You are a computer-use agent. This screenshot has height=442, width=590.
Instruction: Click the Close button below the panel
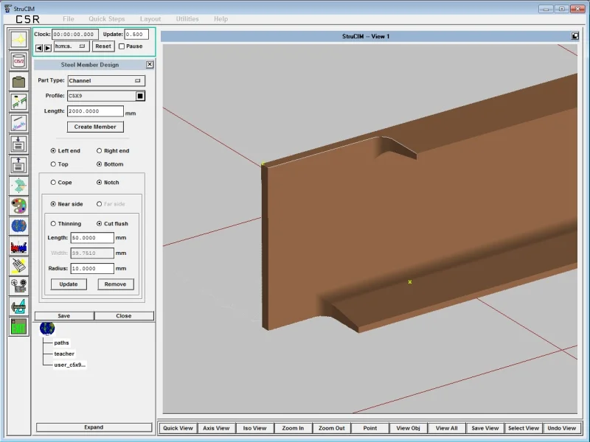coord(124,316)
